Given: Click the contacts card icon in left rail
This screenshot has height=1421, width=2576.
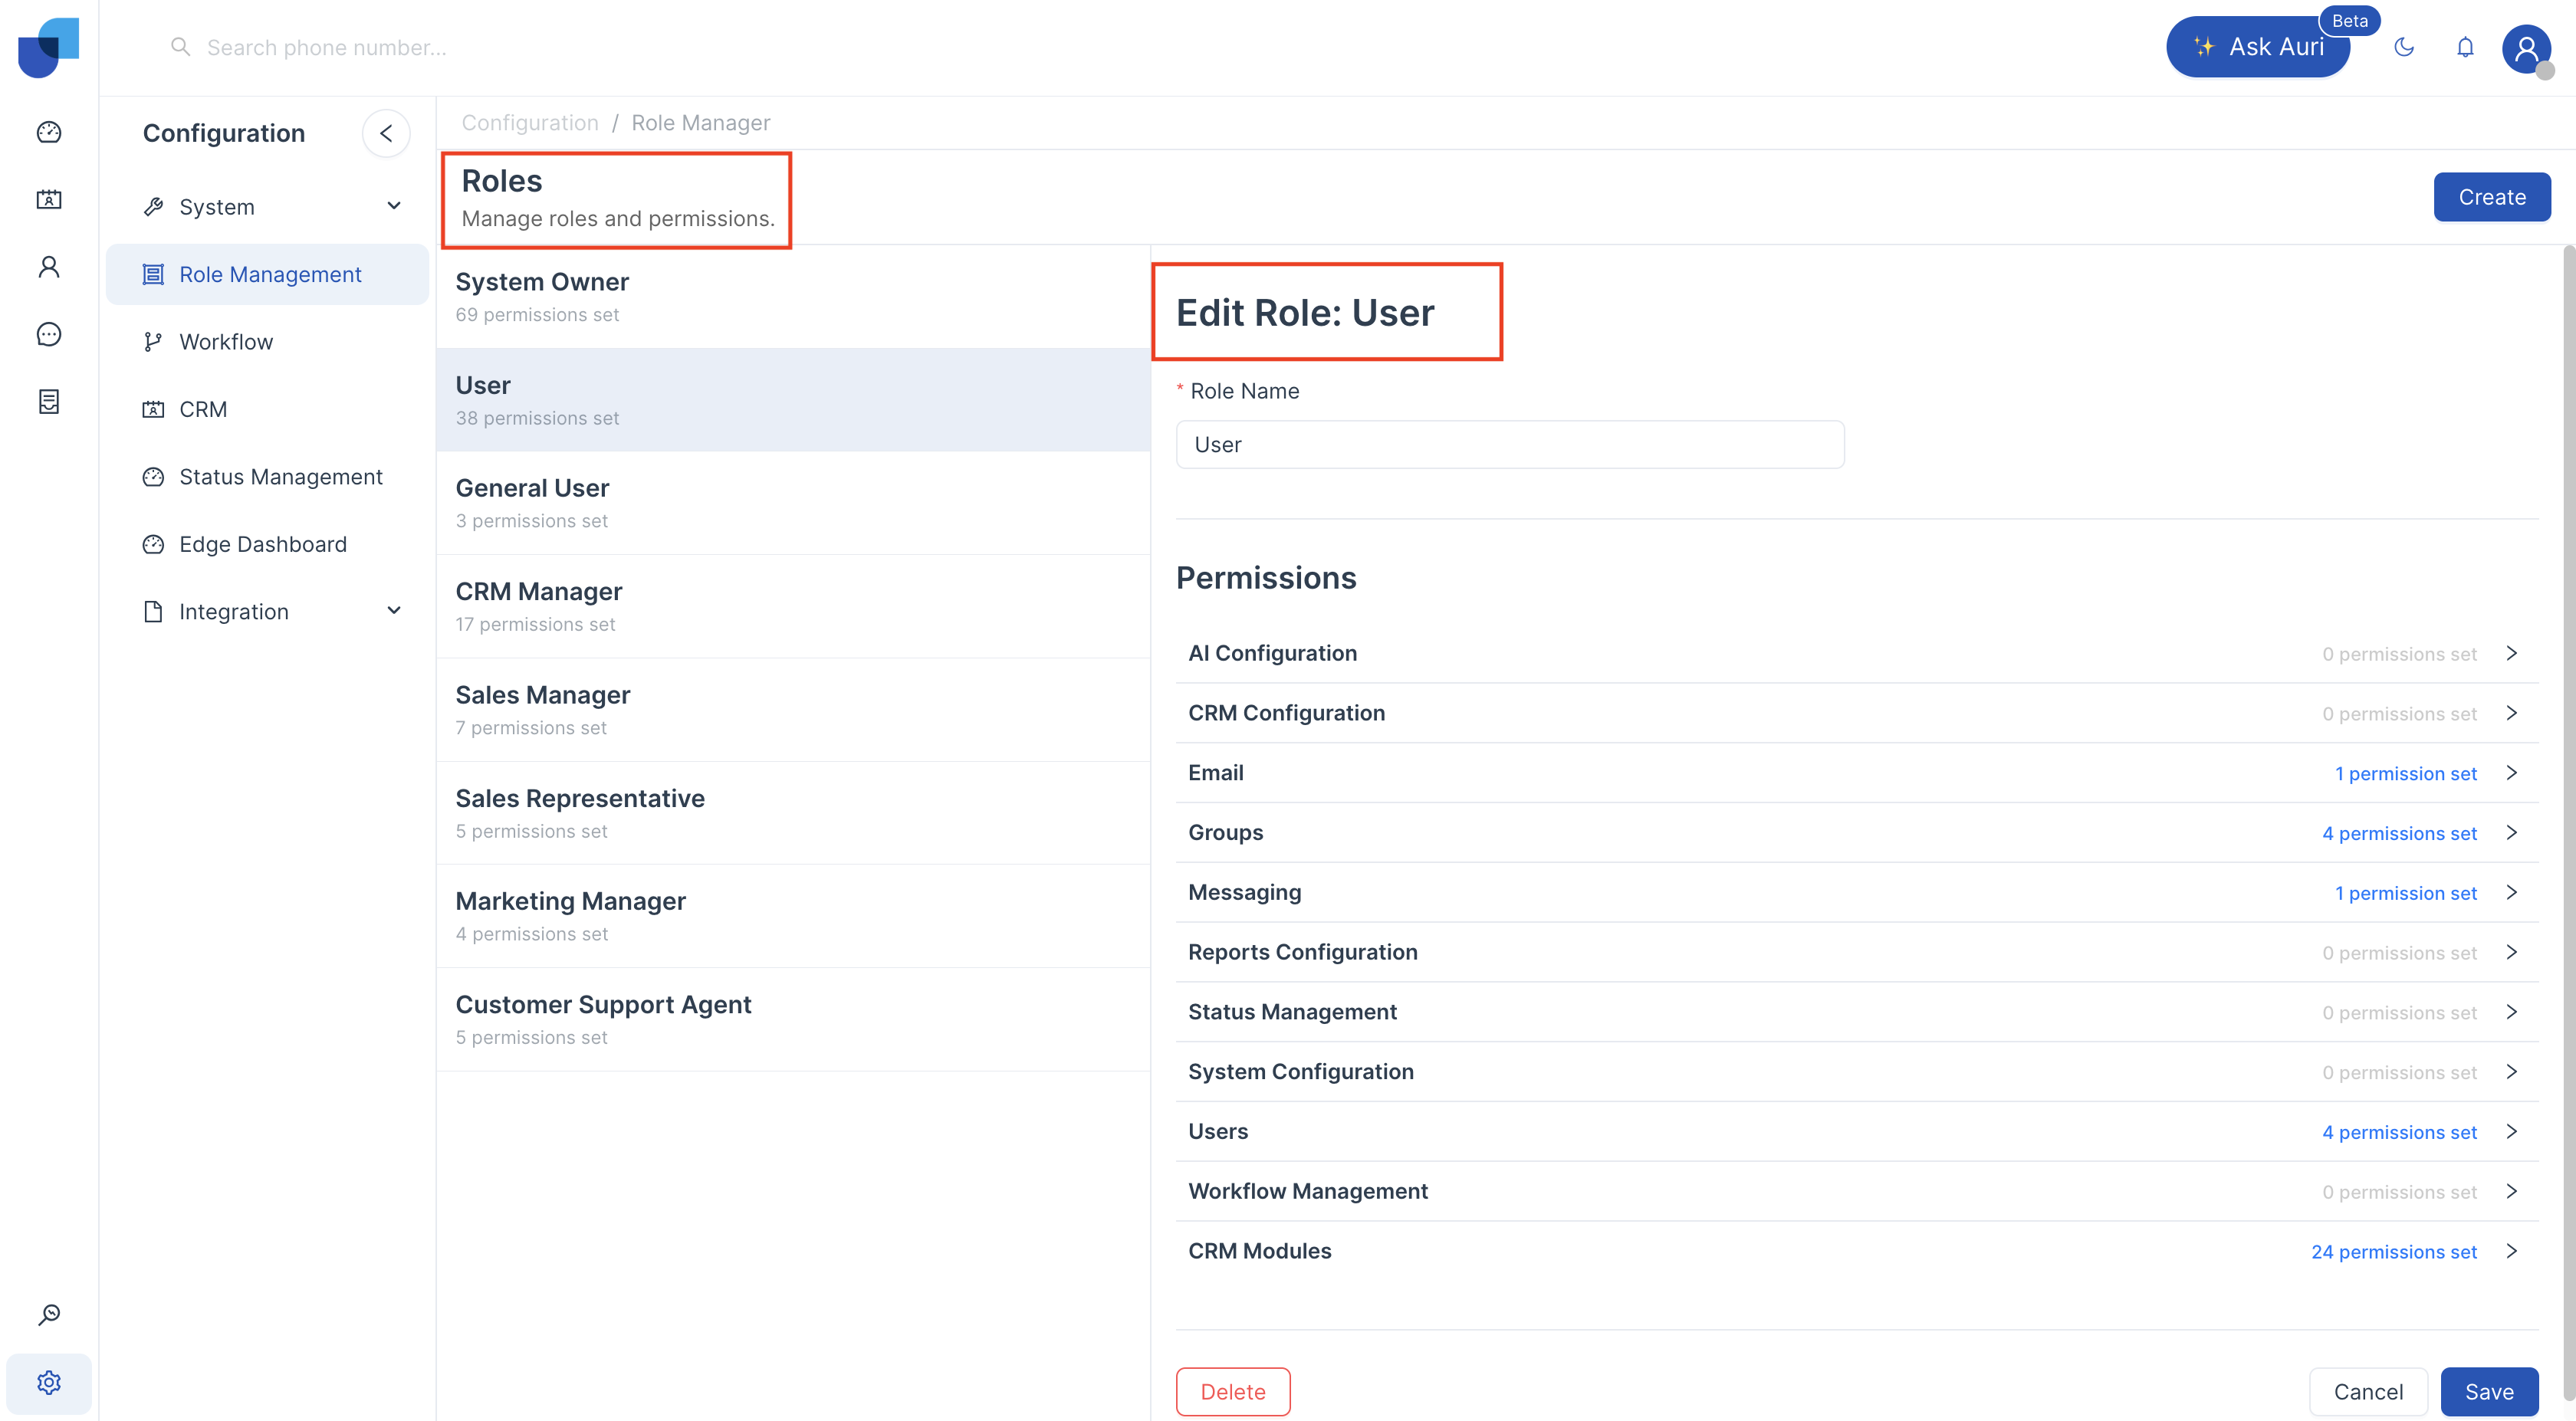Looking at the screenshot, I should point(49,199).
